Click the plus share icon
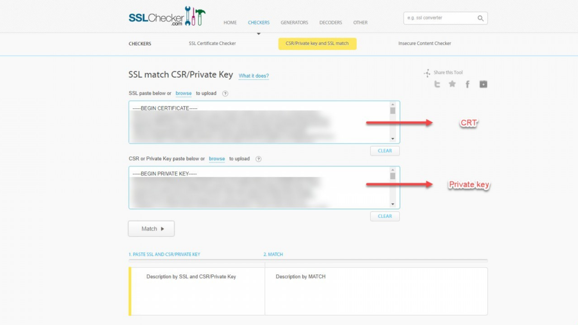The width and height of the screenshot is (578, 325). click(483, 84)
